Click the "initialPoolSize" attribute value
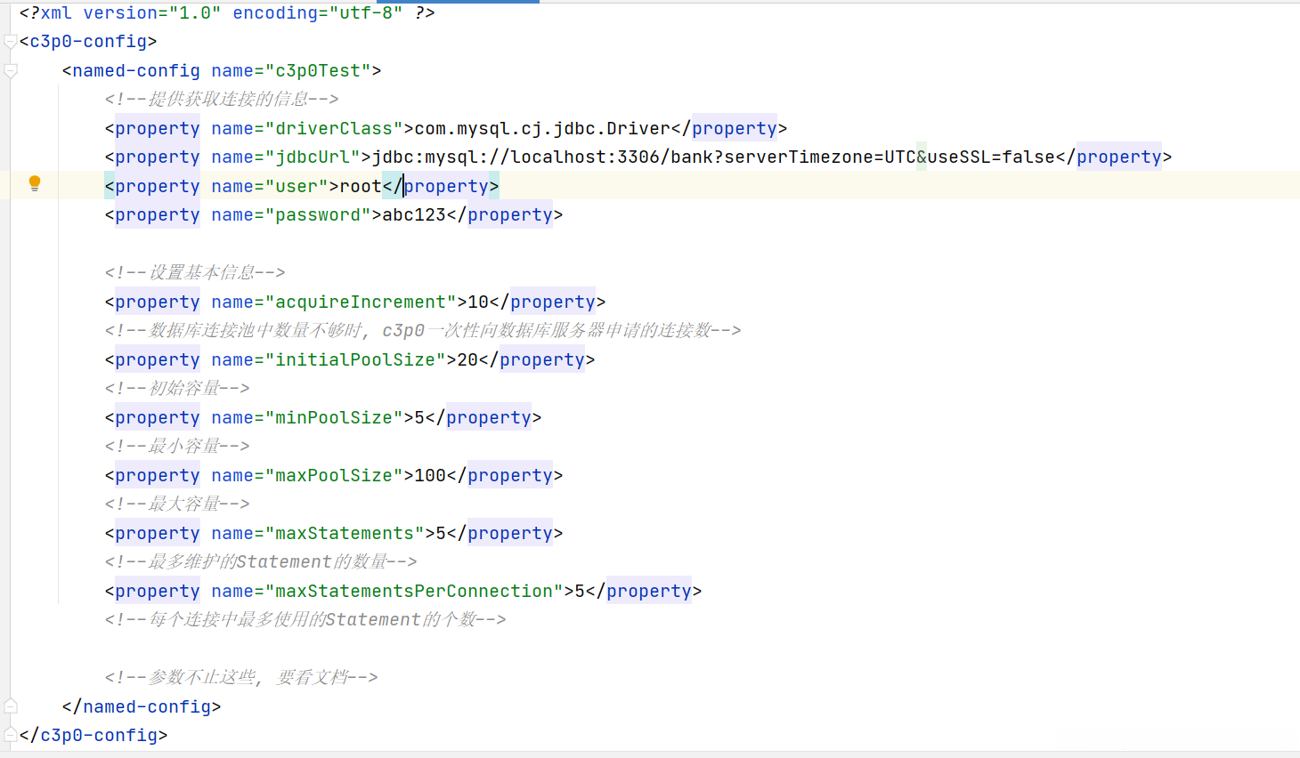This screenshot has width=1300, height=758. pyautogui.click(x=355, y=360)
